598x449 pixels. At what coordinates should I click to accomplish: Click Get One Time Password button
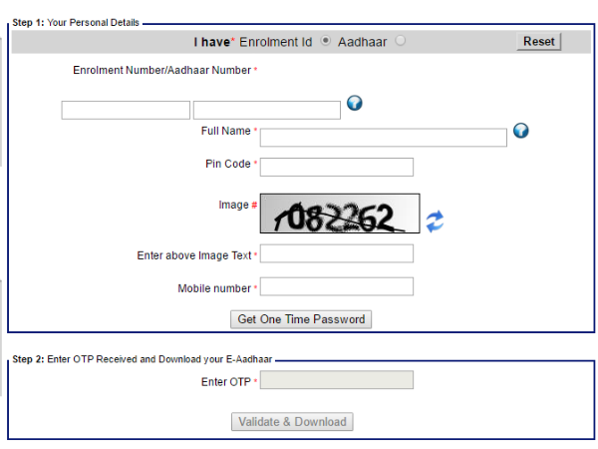click(x=301, y=319)
